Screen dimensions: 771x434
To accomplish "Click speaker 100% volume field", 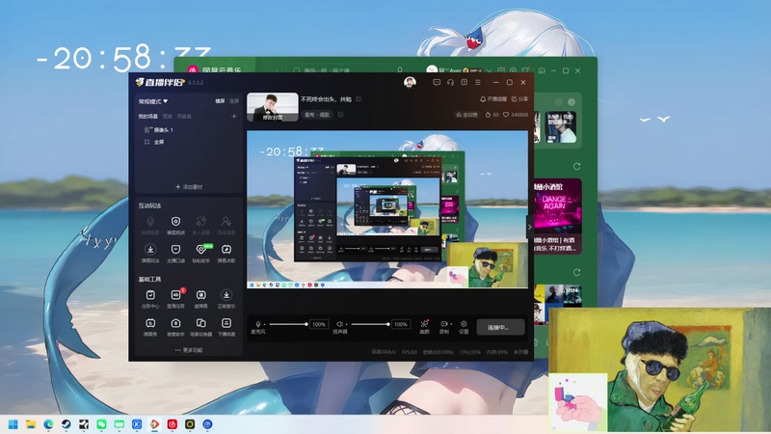I will point(401,324).
